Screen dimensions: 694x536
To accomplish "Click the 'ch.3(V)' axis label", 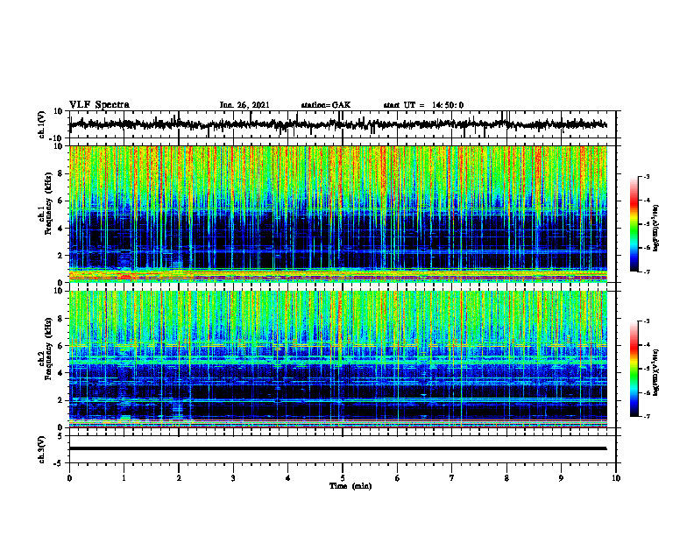I will click(42, 450).
